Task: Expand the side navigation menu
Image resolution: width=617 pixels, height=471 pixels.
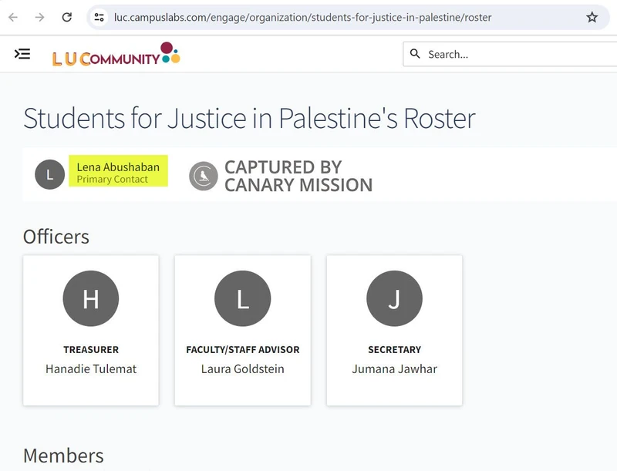Action: (22, 54)
